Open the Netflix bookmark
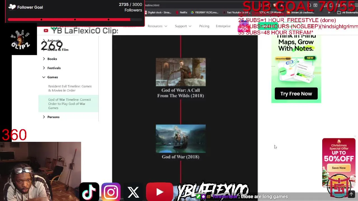This screenshot has width=358, height=201. [182, 13]
